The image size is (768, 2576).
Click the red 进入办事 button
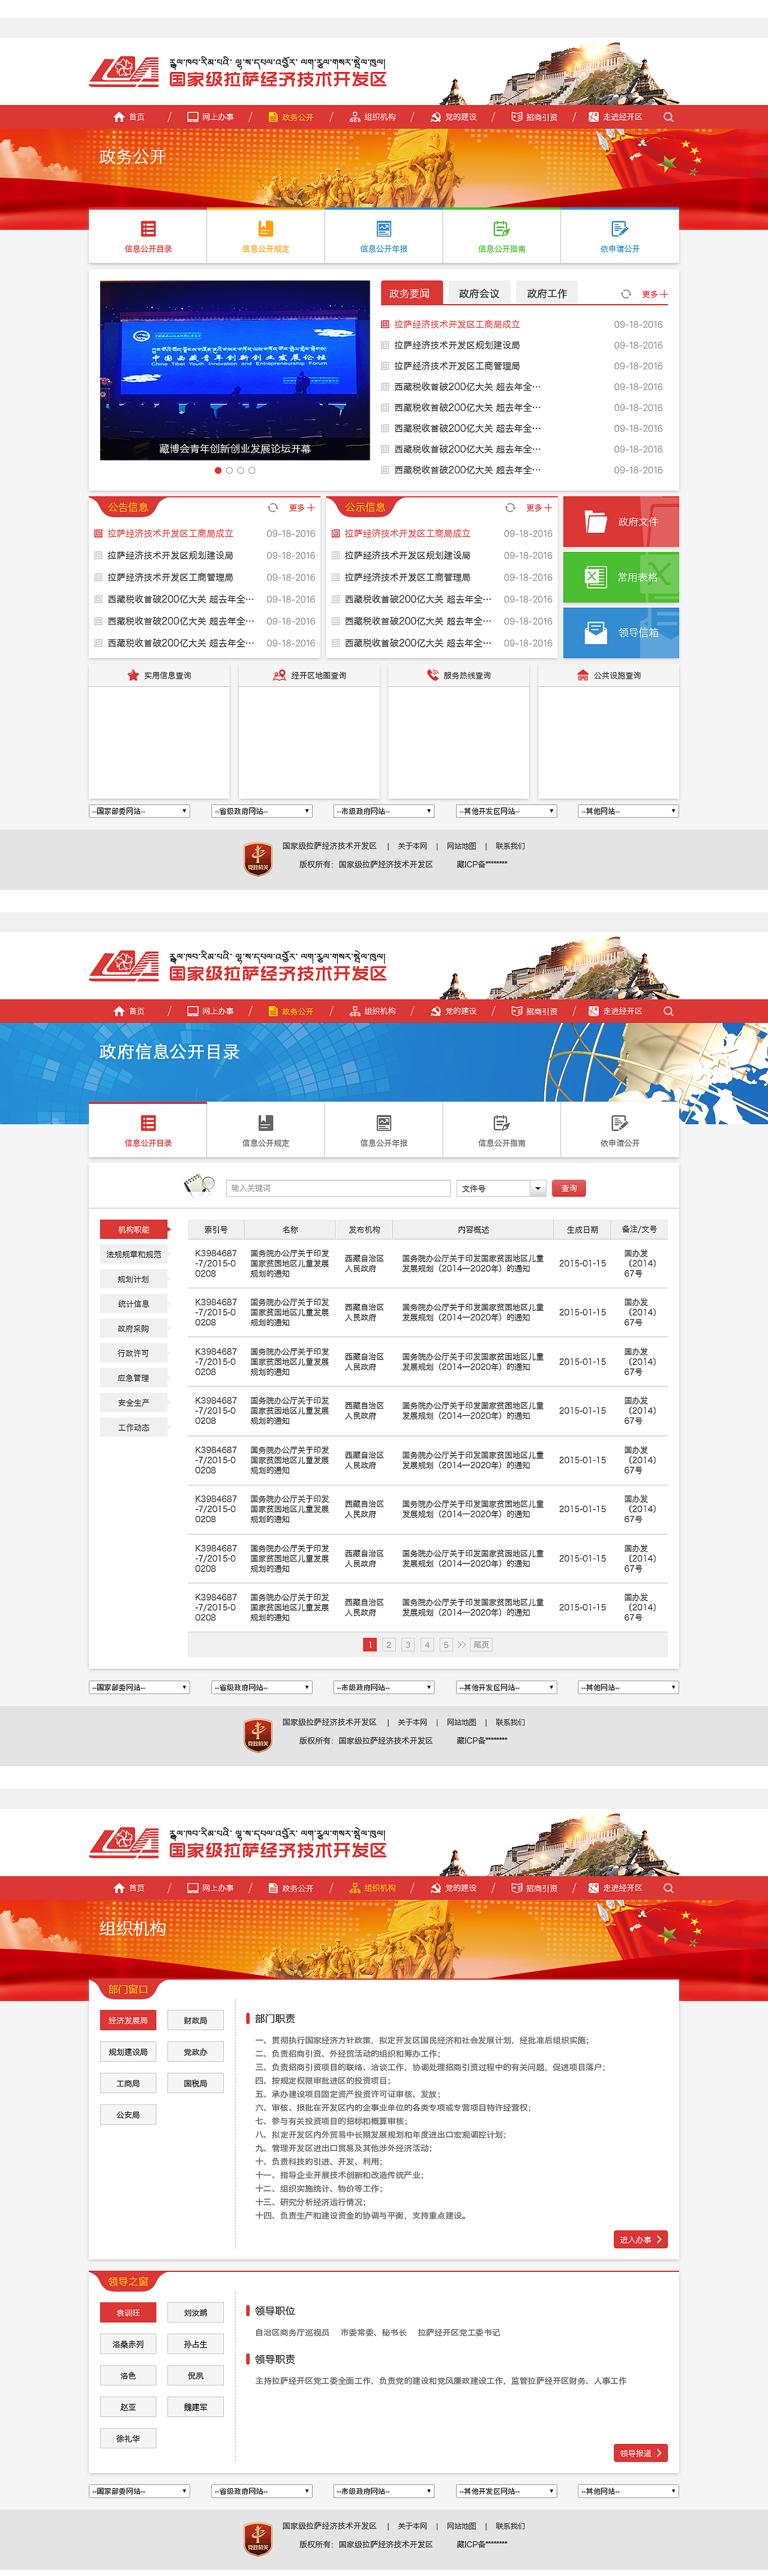tap(640, 2239)
